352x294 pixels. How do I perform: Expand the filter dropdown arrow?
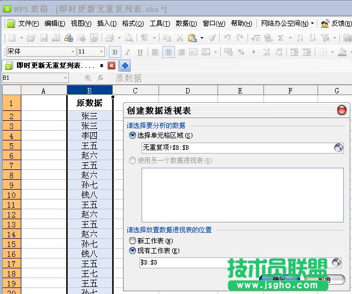pyautogui.click(x=335, y=38)
